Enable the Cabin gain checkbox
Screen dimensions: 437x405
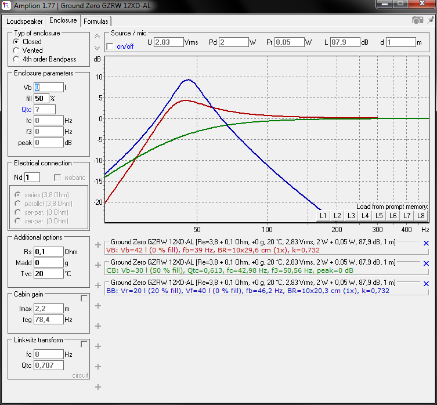pos(84,298)
